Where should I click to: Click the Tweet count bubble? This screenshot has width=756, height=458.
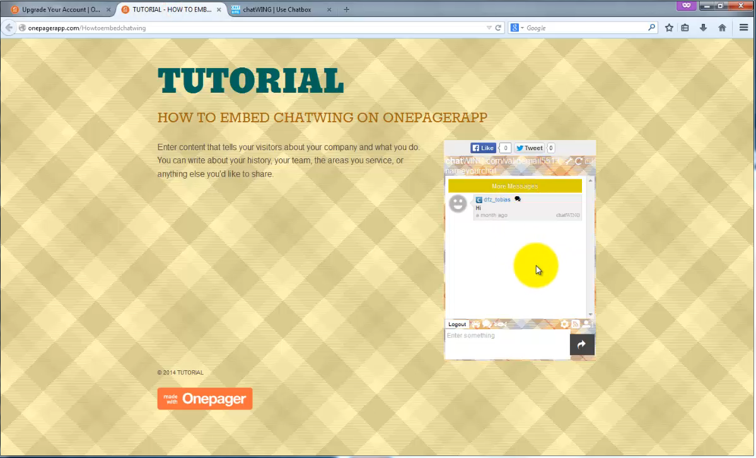[x=550, y=148]
